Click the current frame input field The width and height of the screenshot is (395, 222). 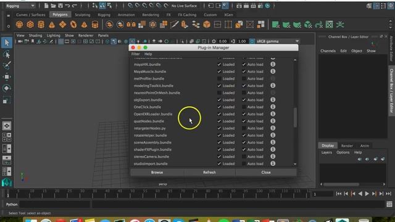322,194
